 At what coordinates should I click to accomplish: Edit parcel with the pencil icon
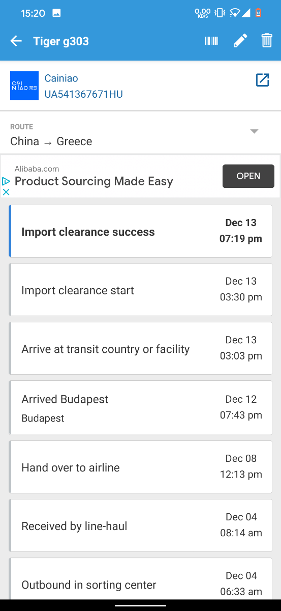pyautogui.click(x=240, y=41)
